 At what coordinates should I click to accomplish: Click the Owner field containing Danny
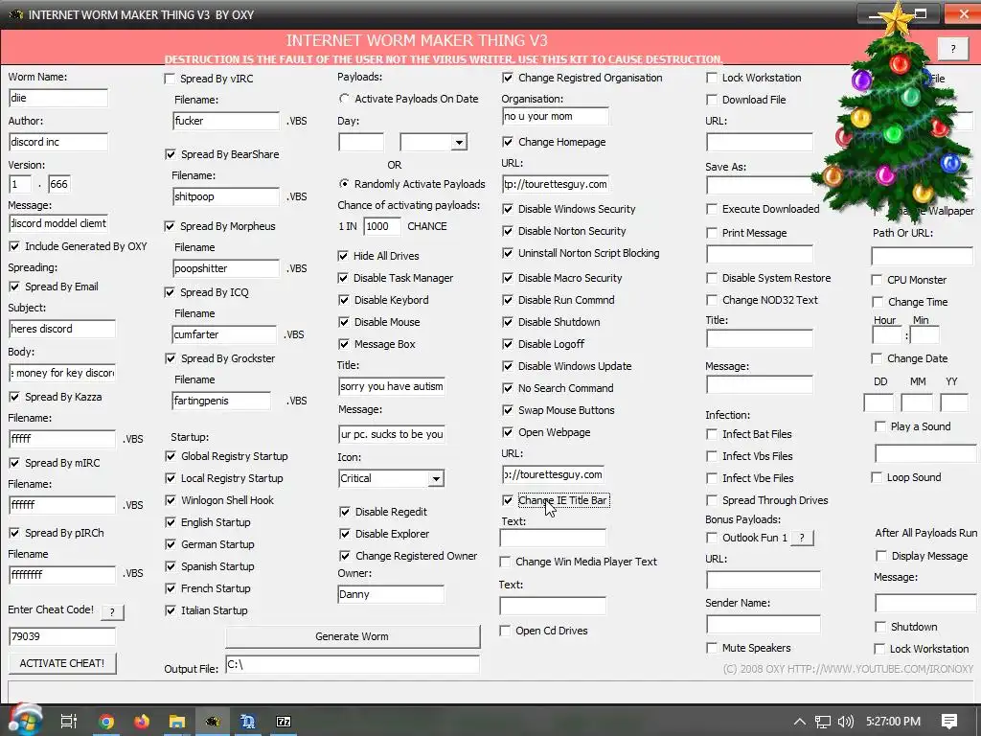(x=391, y=594)
